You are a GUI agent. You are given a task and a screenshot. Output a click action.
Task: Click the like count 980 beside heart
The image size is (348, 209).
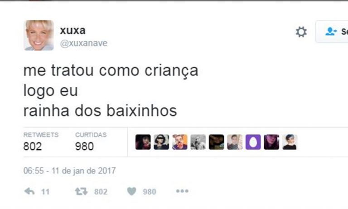[150, 192]
